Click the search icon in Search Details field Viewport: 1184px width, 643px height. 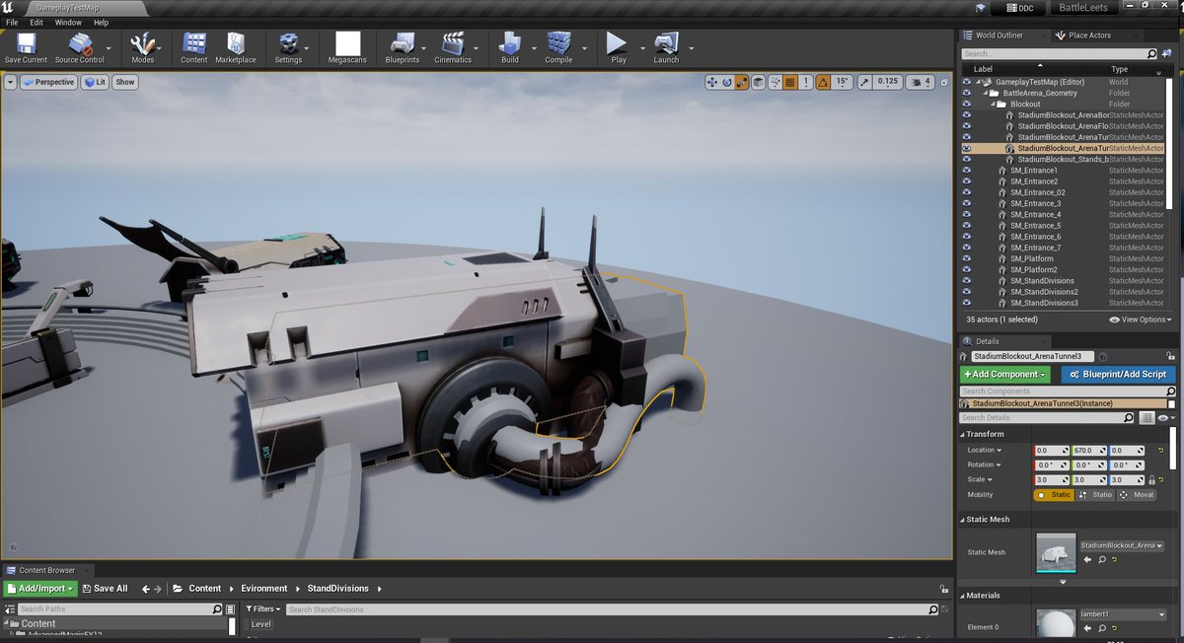(x=1130, y=418)
